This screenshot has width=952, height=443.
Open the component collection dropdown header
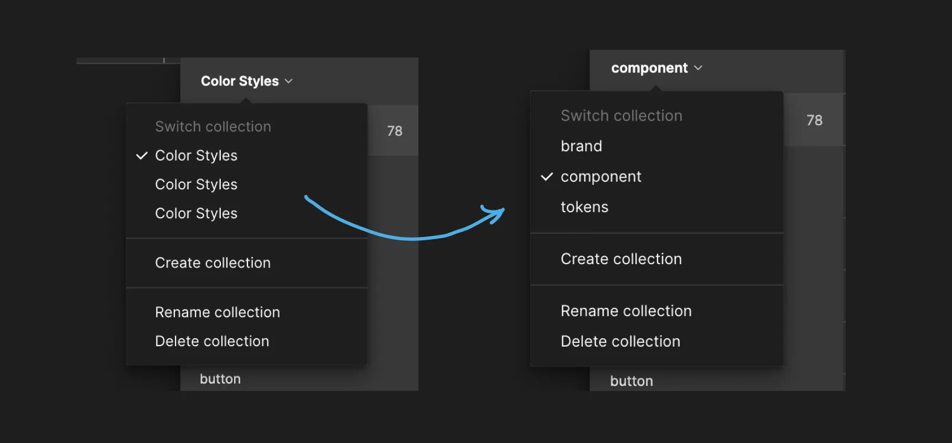coord(649,68)
